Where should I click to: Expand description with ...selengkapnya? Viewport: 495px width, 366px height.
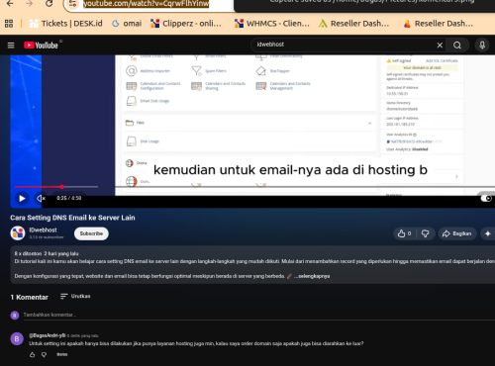click(312, 276)
